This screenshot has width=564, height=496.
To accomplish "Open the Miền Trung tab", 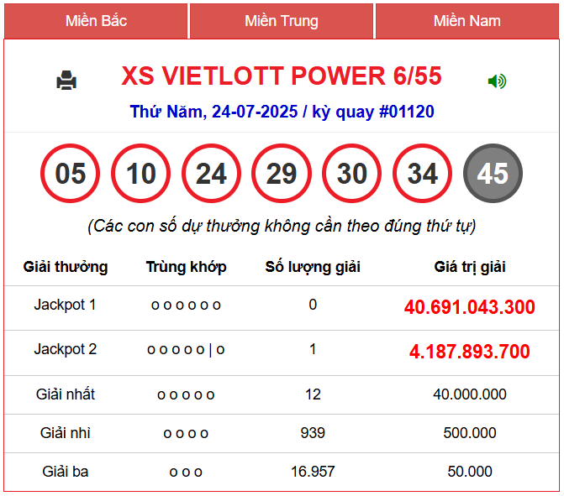I will pyautogui.click(x=282, y=21).
